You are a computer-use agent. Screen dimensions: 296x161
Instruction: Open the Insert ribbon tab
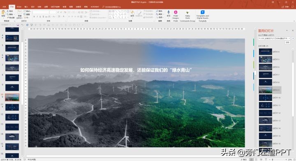point(26,7)
